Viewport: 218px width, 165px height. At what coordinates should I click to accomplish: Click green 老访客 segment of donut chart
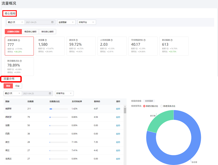[x=159, y=121]
